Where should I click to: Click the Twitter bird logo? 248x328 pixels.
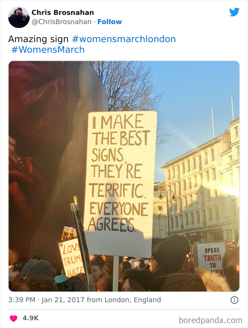click(234, 12)
